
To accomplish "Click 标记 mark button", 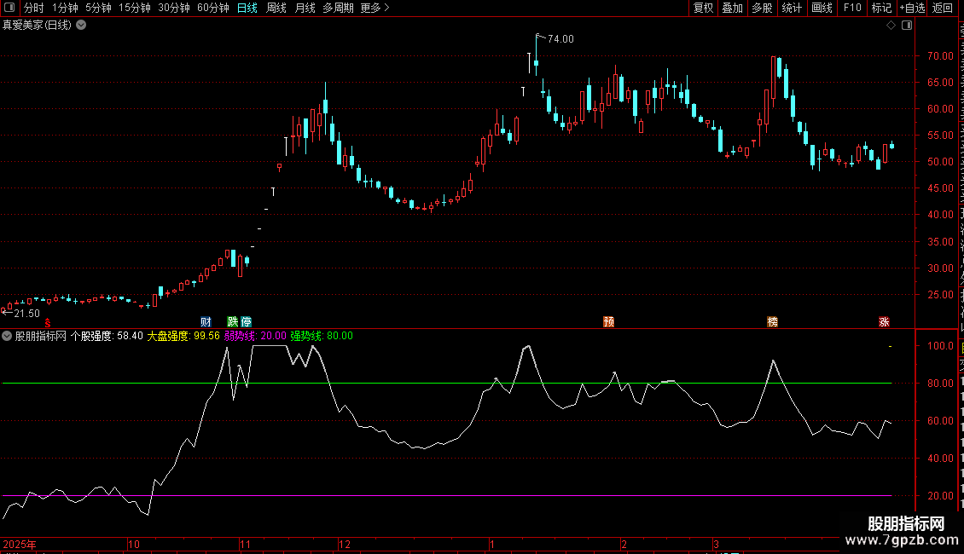I will click(x=881, y=8).
